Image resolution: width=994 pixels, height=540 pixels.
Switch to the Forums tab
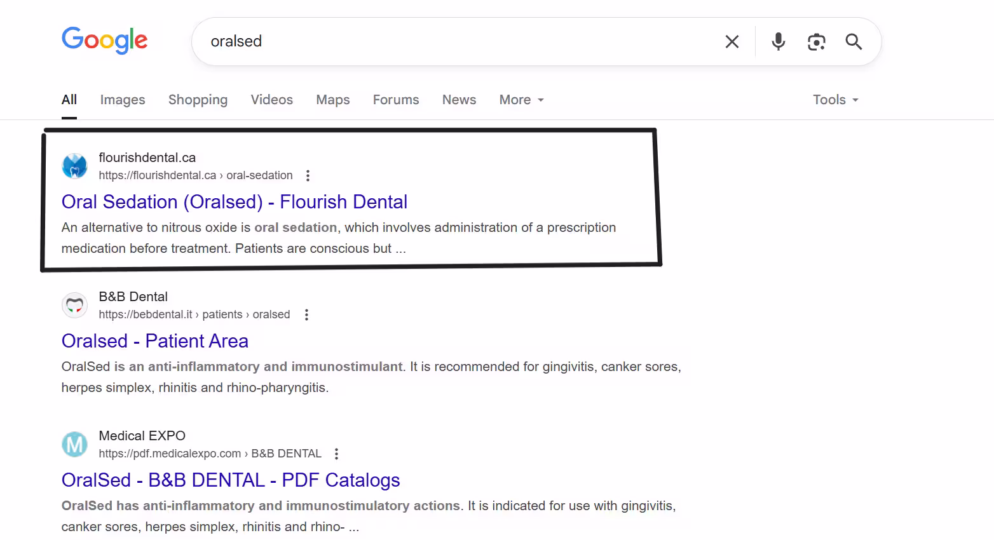coord(396,100)
